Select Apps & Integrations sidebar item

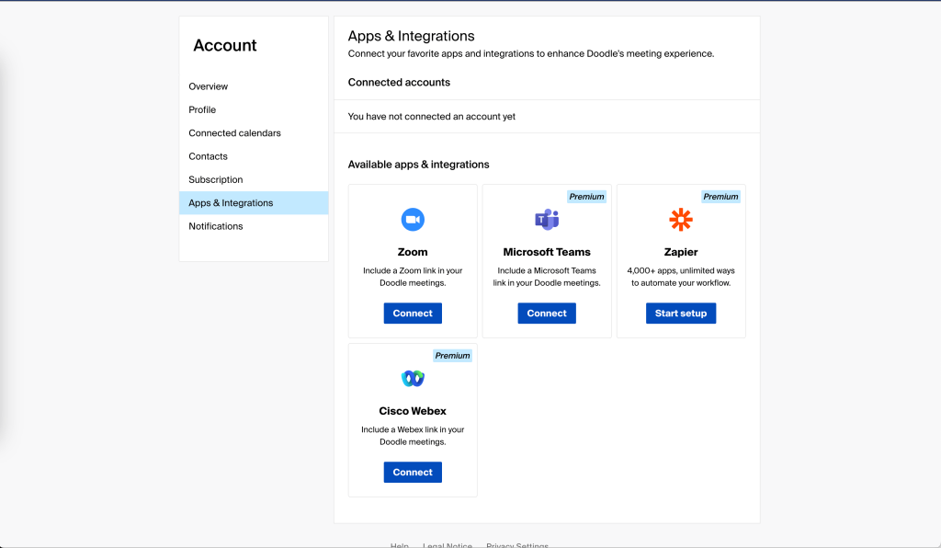(x=231, y=203)
